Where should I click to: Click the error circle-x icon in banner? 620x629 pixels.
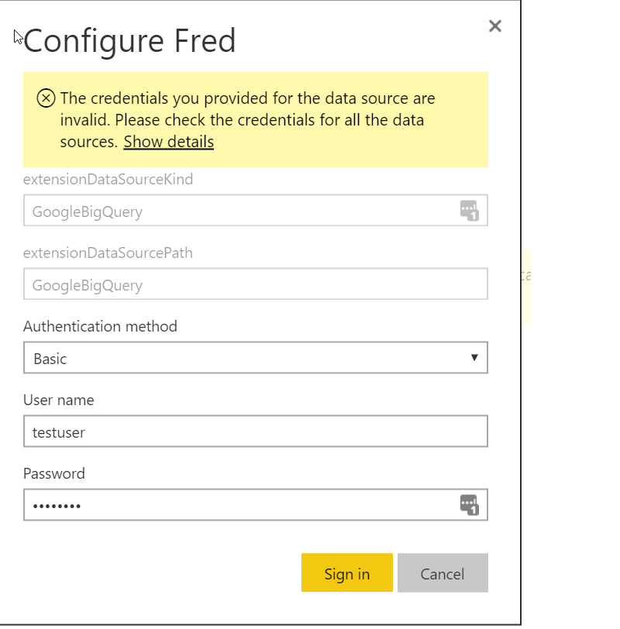coord(46,98)
